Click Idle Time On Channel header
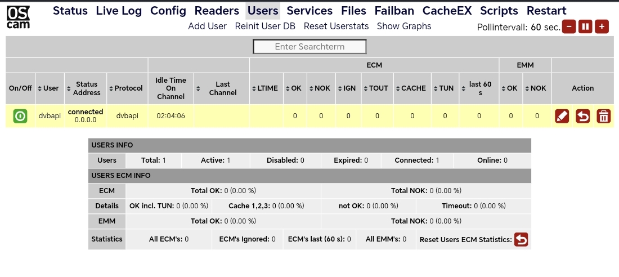The height and width of the screenshot is (277, 619). point(171,88)
